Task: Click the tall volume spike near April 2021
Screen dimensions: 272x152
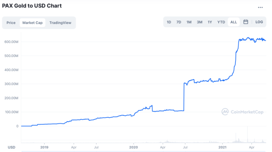Action: pyautogui.click(x=248, y=135)
